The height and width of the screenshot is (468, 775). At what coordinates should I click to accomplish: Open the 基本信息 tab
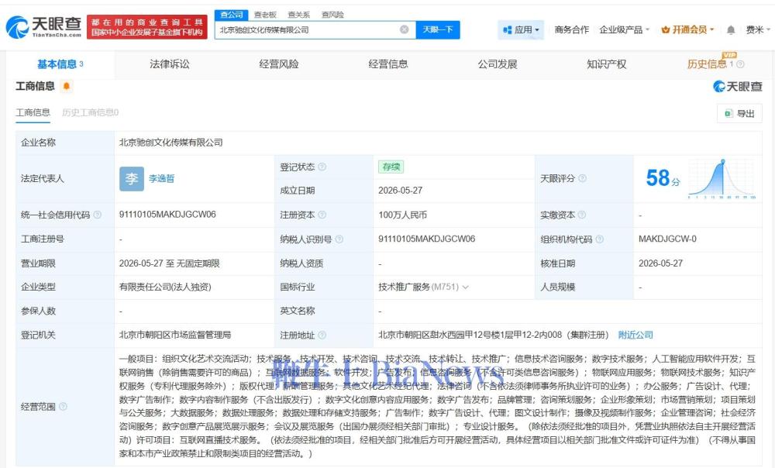point(60,64)
